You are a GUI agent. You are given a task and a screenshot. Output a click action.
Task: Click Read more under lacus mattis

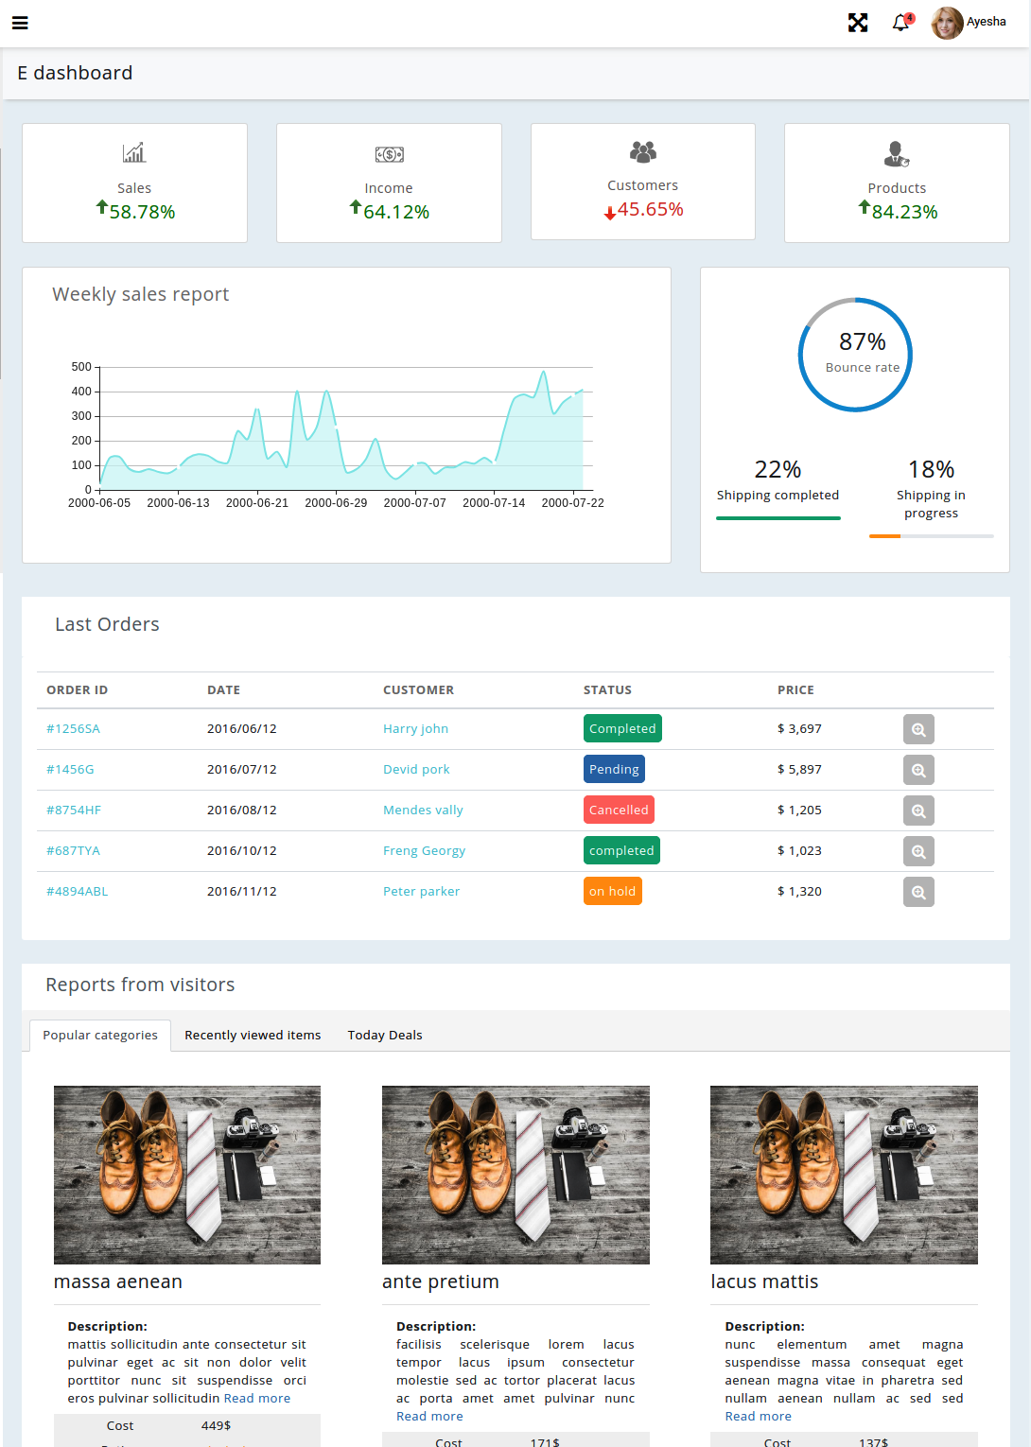click(759, 1417)
